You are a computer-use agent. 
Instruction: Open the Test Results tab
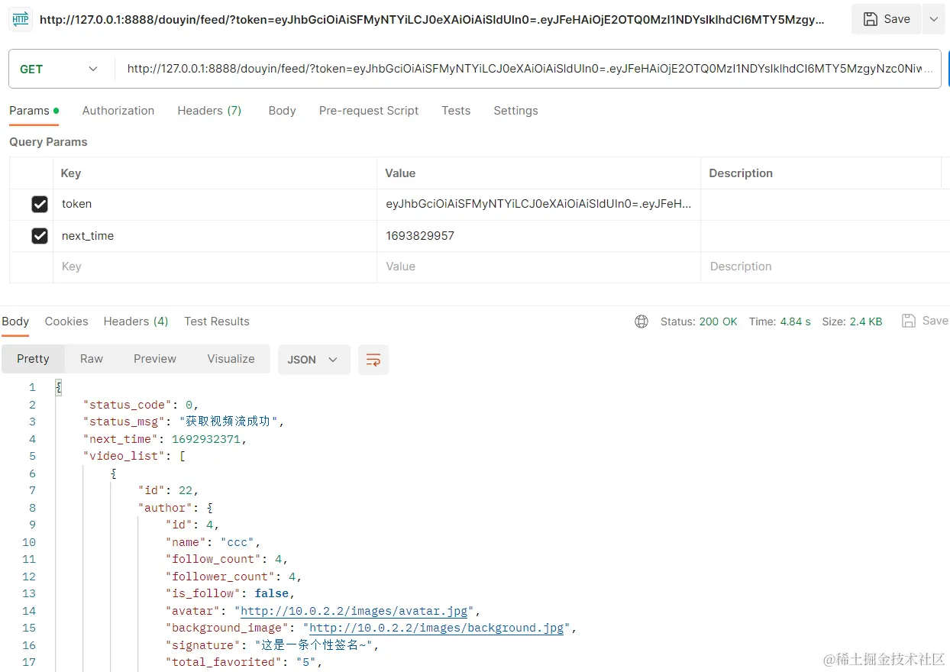pyautogui.click(x=217, y=321)
